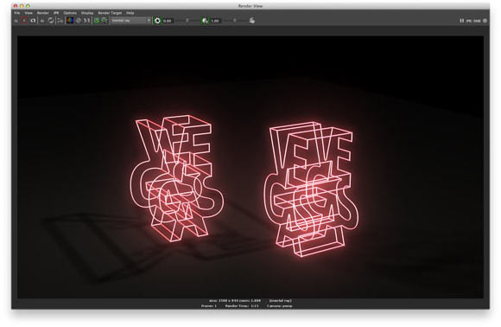Select the red Render Region icon

click(24, 21)
